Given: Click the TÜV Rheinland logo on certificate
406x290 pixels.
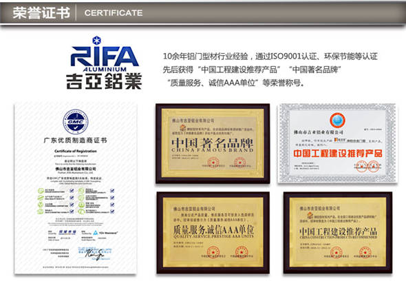Looking at the screenshot, I should (106, 233).
